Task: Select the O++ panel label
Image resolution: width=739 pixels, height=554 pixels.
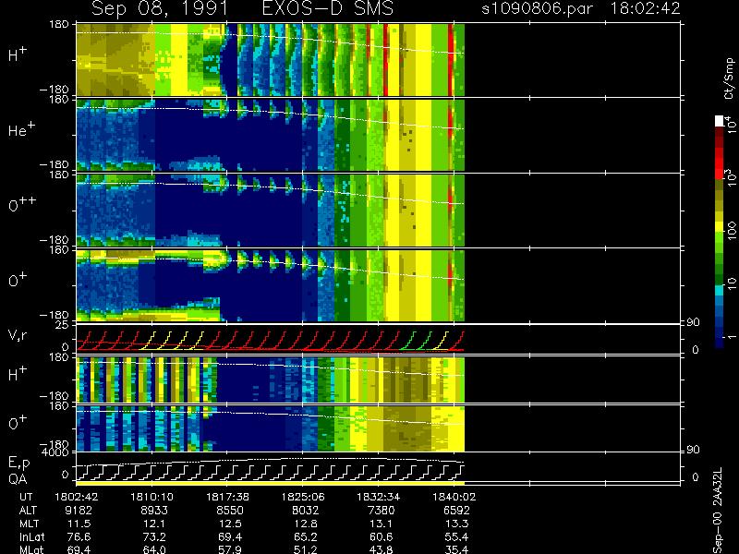Action: tap(21, 204)
